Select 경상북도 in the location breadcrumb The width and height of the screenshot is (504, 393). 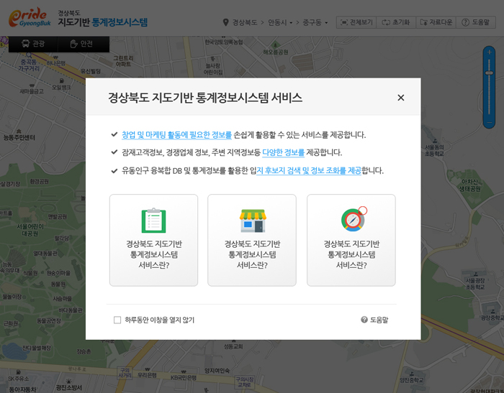pyautogui.click(x=245, y=22)
